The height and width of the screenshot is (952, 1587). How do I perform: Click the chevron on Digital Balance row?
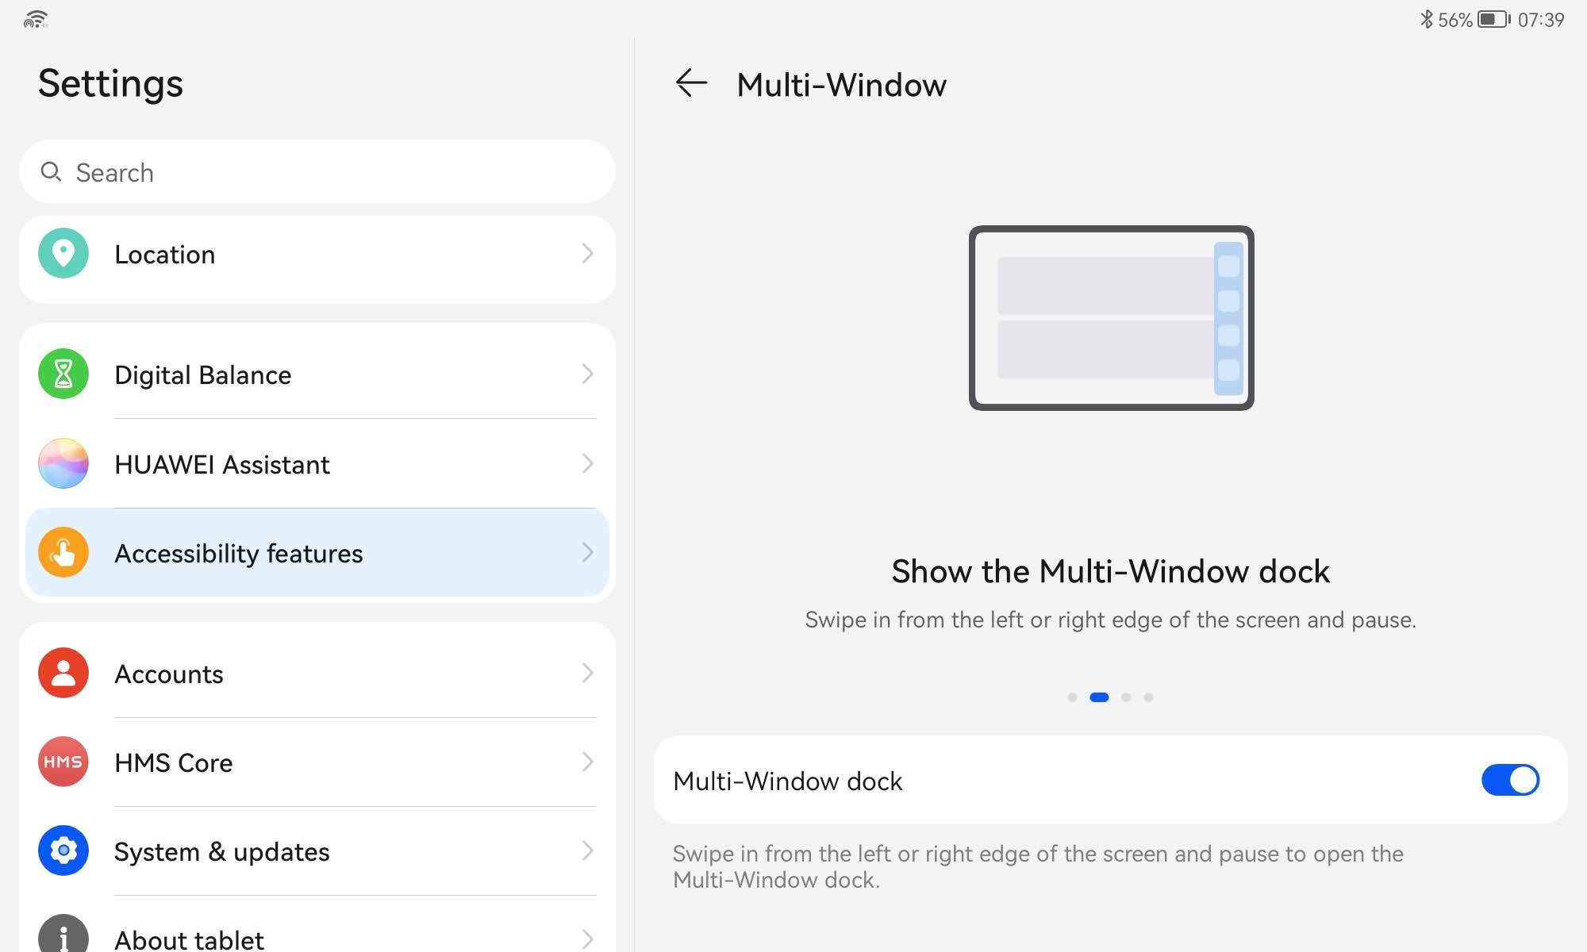tap(587, 374)
